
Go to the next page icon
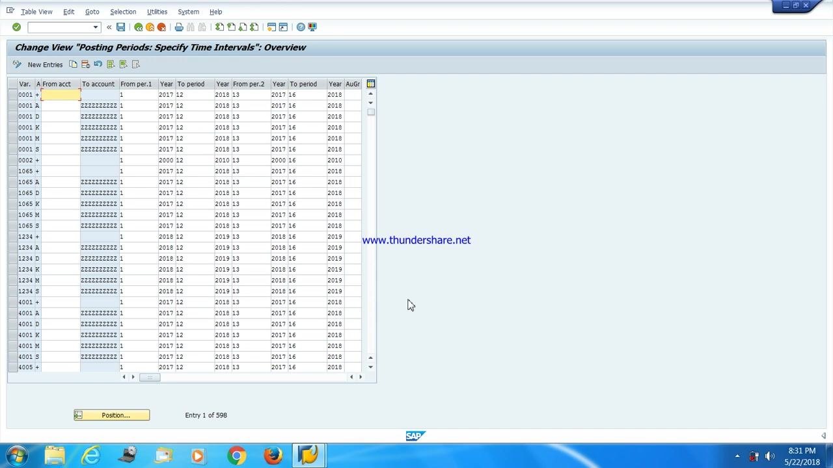[x=243, y=27]
